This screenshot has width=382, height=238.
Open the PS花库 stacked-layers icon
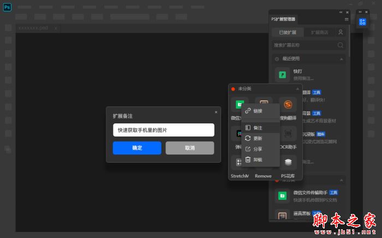tap(288, 162)
